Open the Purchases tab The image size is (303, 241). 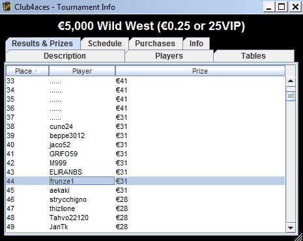155,44
